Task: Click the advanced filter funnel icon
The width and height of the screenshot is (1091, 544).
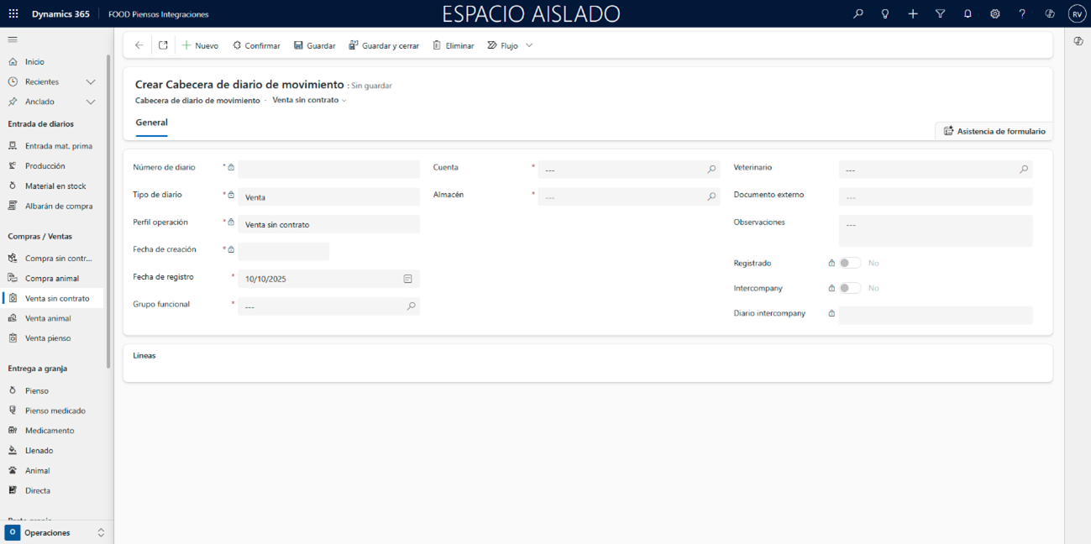Action: coord(940,13)
